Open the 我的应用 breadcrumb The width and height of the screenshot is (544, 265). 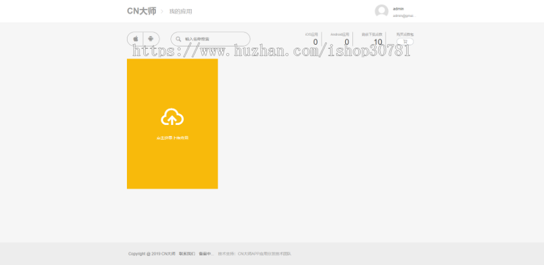tap(180, 11)
